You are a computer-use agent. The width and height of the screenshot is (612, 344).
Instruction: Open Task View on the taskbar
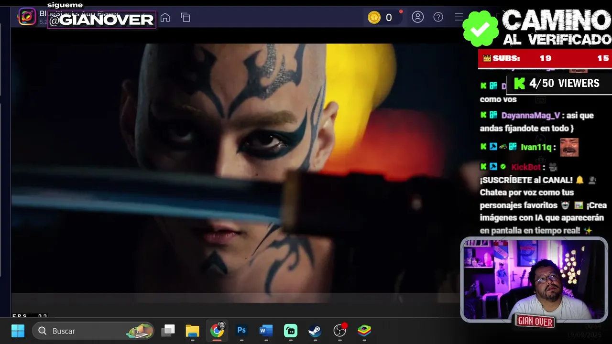[168, 331]
